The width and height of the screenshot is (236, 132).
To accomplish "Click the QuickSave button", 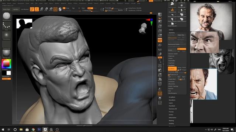I will [131, 1].
